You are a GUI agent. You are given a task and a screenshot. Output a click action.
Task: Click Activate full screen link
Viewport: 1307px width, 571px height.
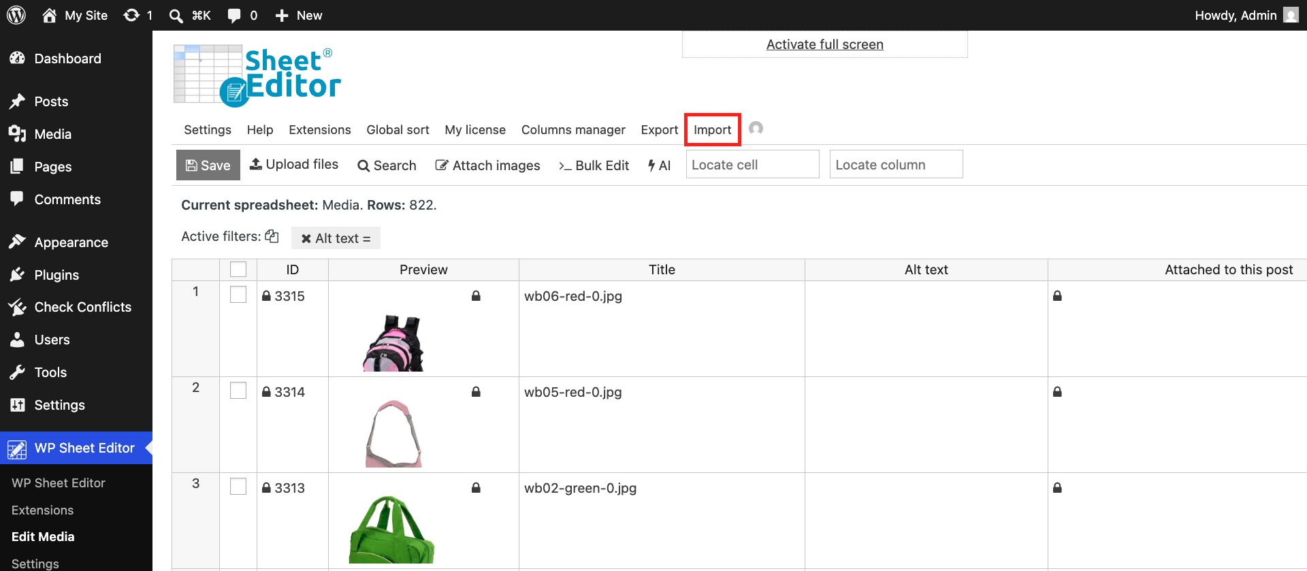pyautogui.click(x=824, y=44)
